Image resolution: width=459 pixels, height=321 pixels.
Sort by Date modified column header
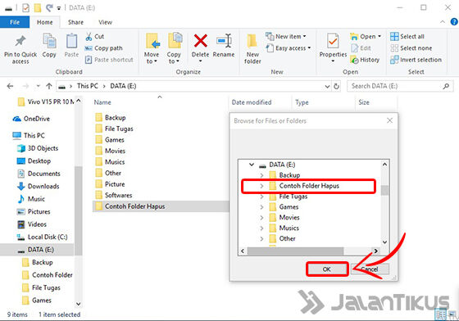coord(252,102)
